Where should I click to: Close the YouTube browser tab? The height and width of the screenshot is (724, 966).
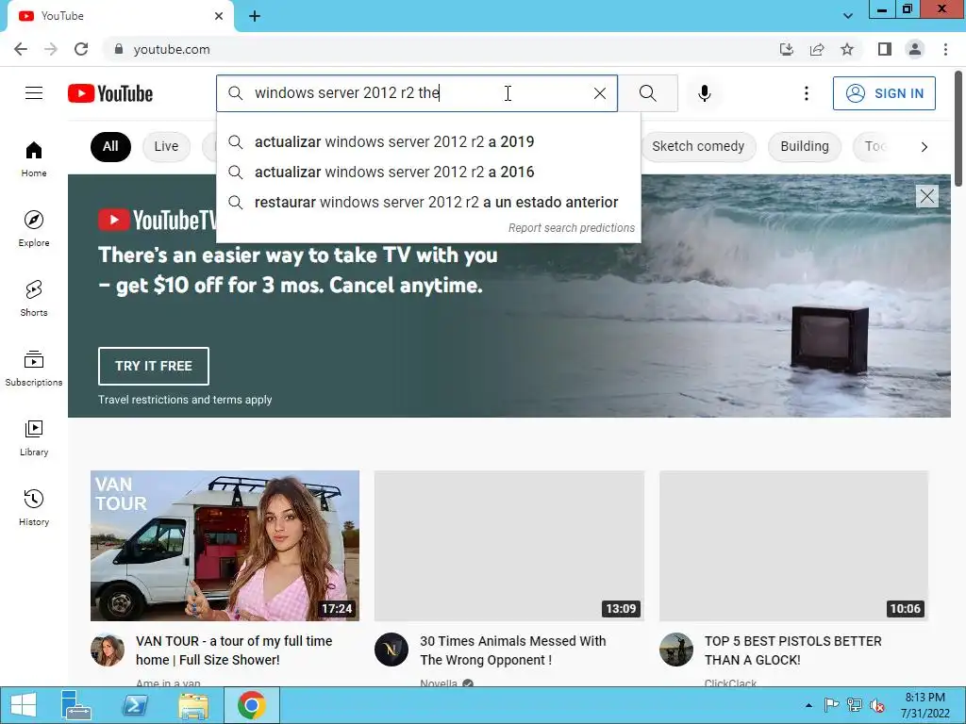click(x=219, y=16)
